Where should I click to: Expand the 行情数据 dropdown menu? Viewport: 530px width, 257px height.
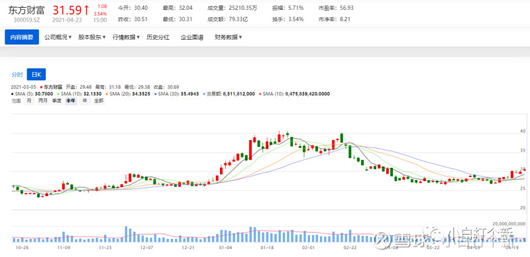[126, 37]
